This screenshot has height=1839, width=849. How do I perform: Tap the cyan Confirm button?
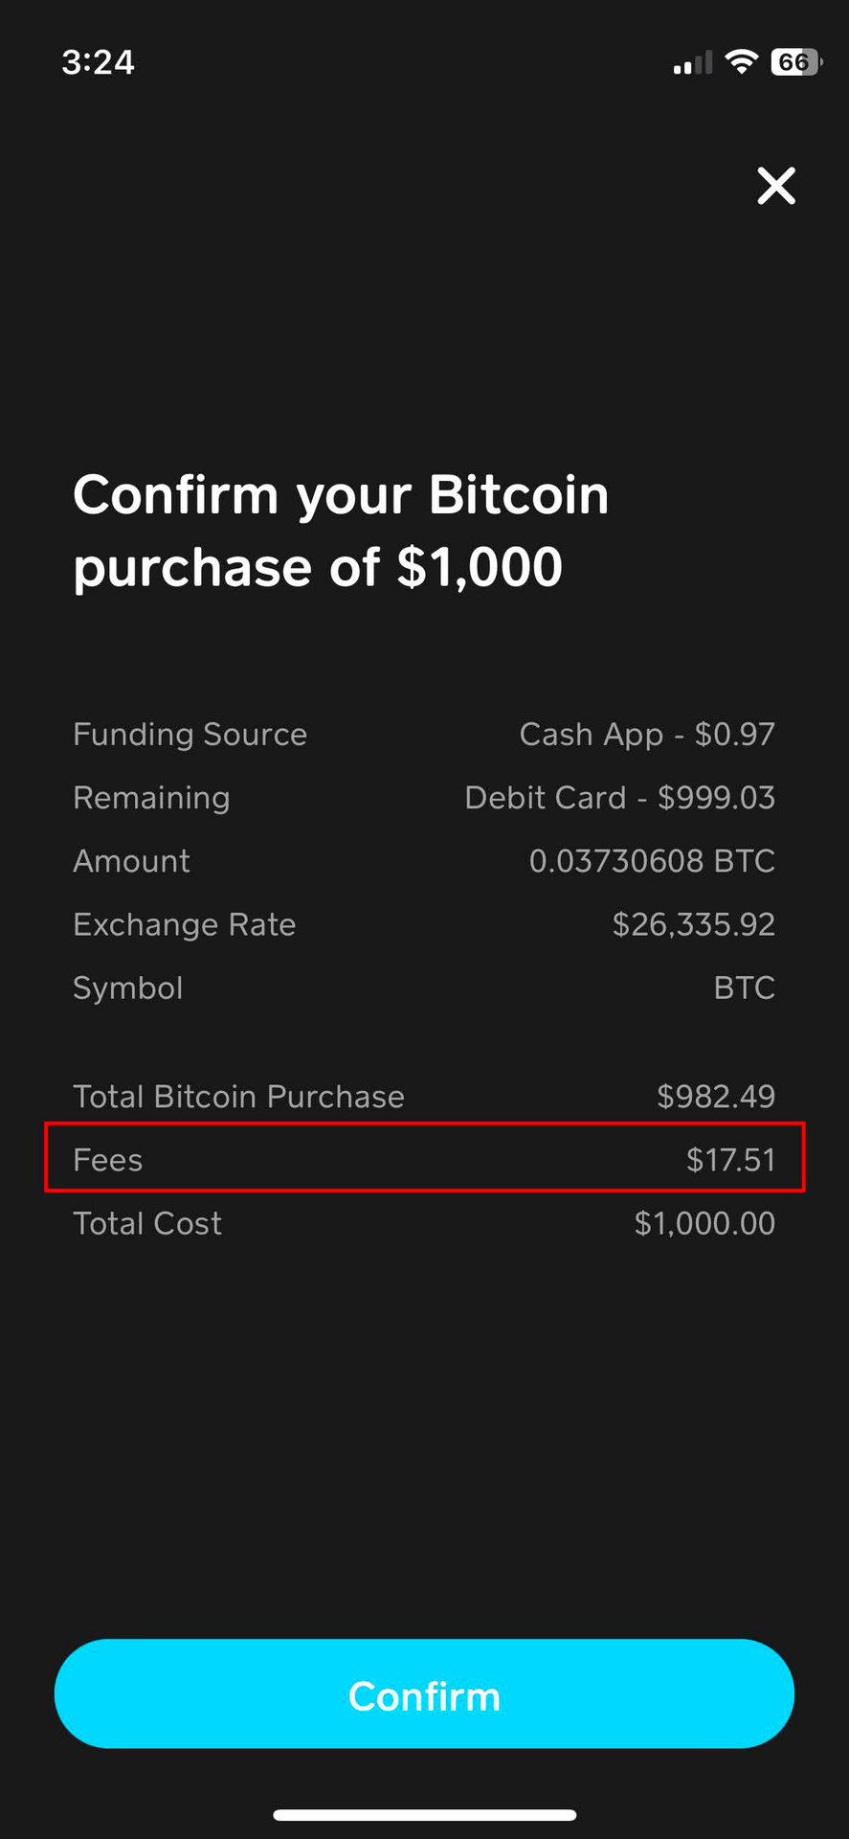point(424,1693)
